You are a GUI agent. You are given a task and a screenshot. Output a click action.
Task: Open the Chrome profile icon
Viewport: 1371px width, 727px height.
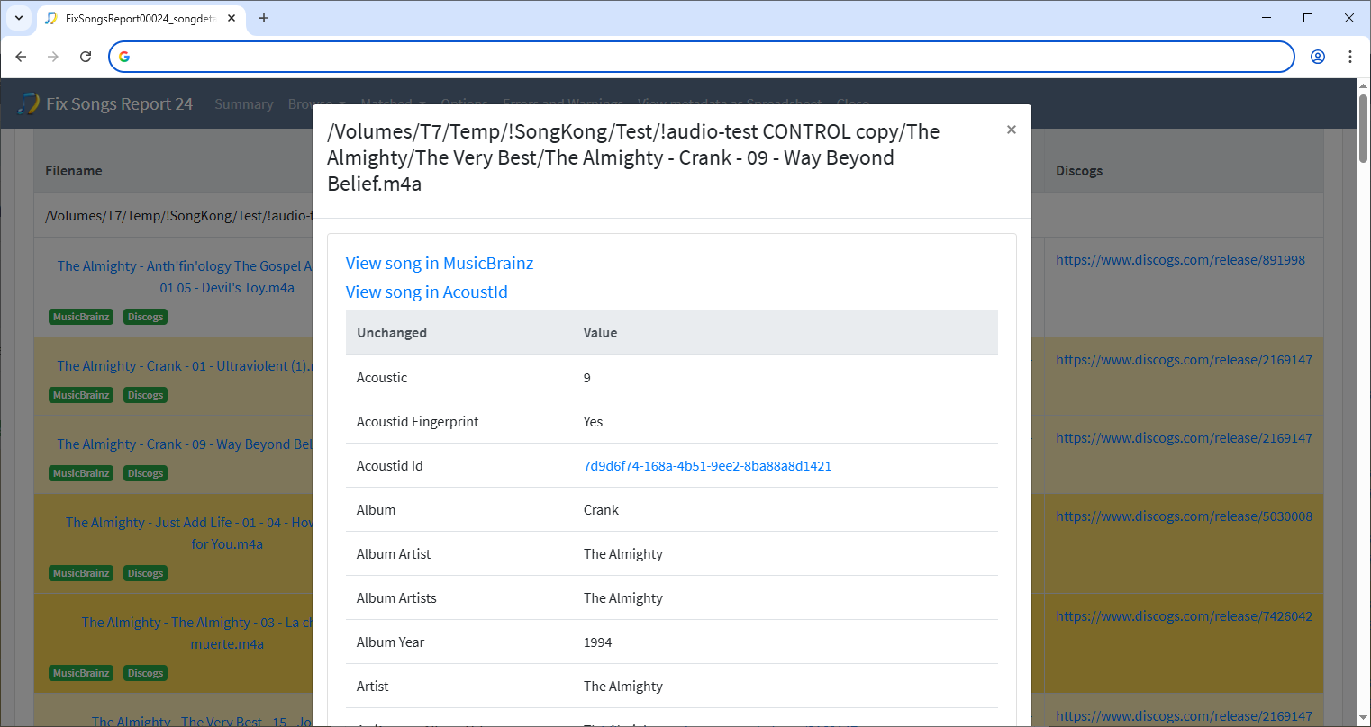[x=1317, y=57]
